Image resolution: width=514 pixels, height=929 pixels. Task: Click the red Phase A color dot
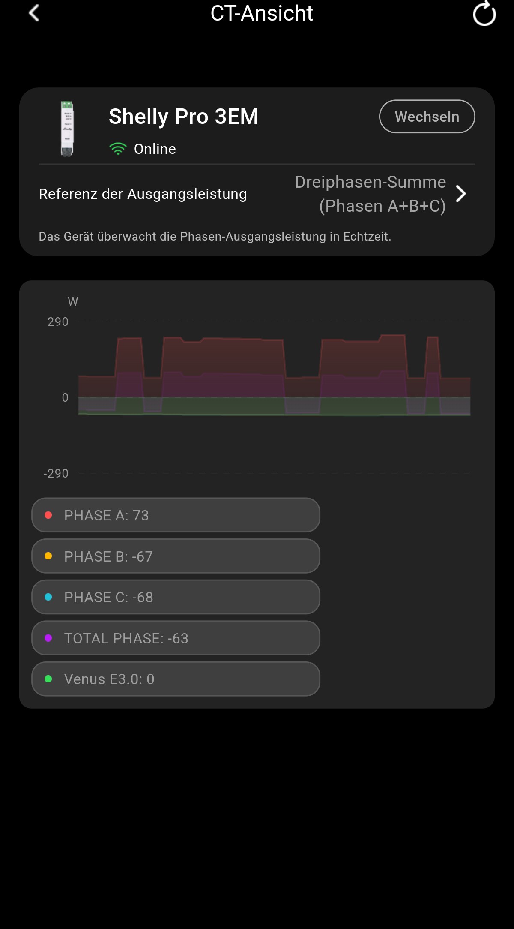(x=48, y=515)
